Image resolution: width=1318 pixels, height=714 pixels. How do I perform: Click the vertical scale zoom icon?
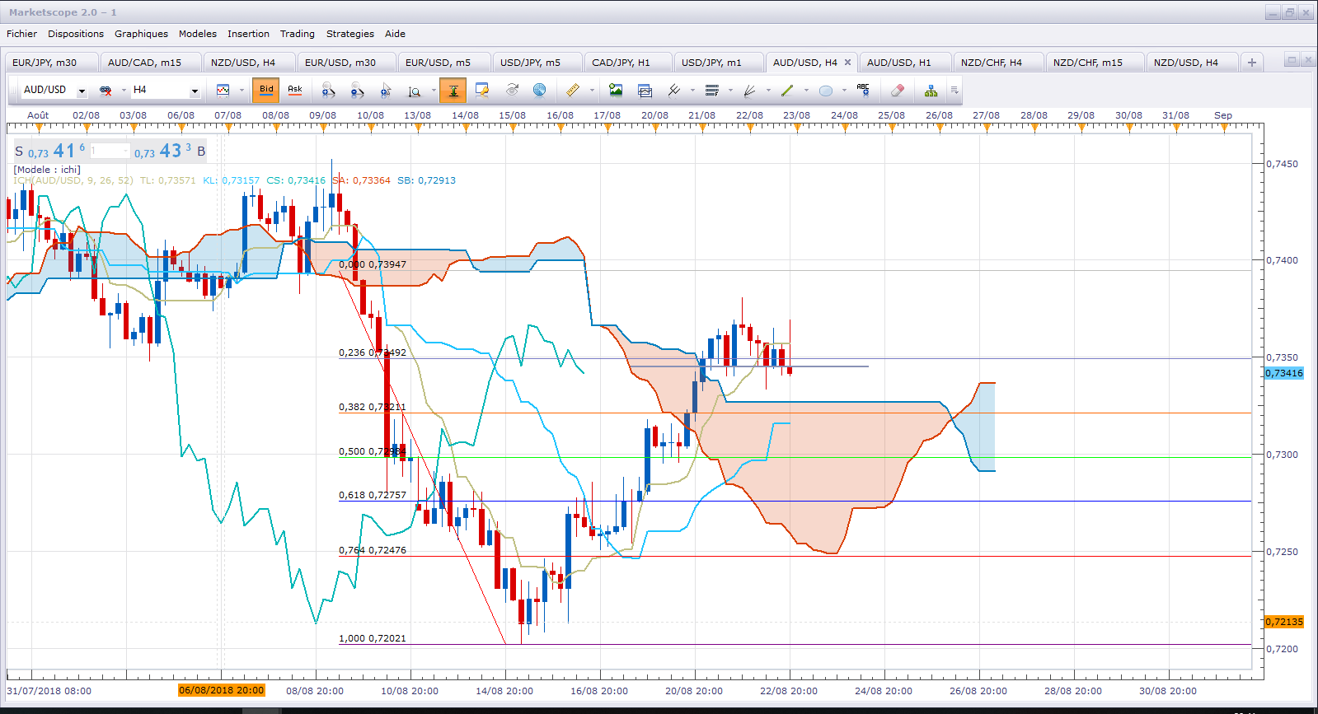click(415, 91)
